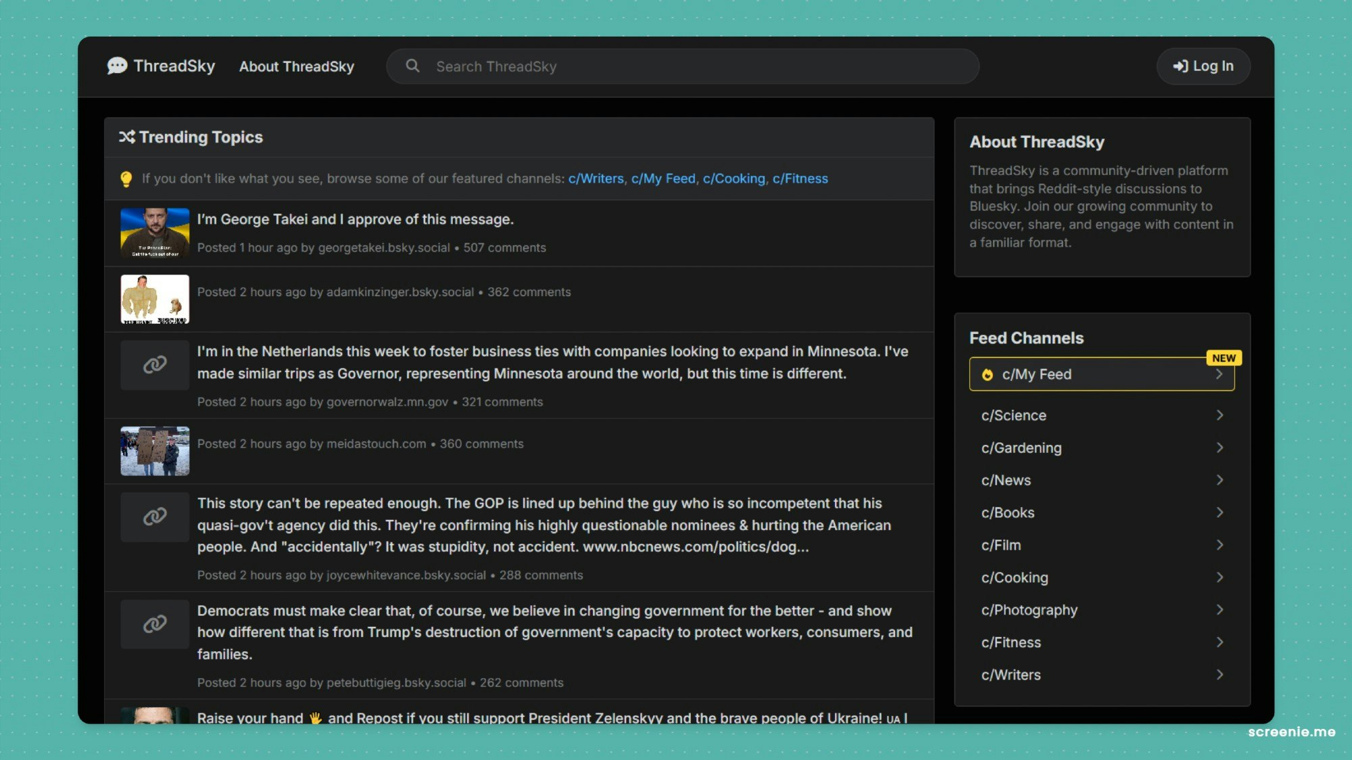1352x760 pixels.
Task: Click '362 comments' on the adamkinzinger post
Action: (529, 292)
